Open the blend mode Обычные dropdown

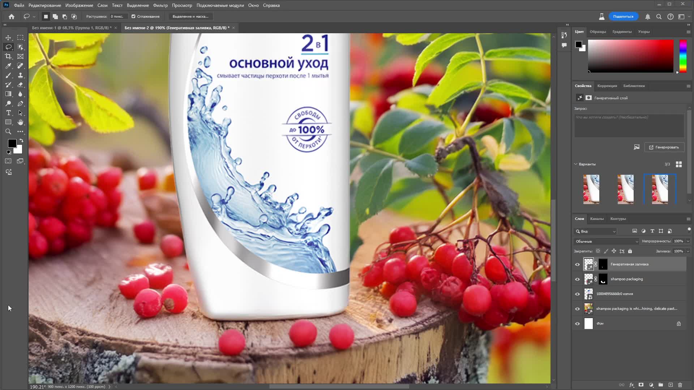coord(606,241)
